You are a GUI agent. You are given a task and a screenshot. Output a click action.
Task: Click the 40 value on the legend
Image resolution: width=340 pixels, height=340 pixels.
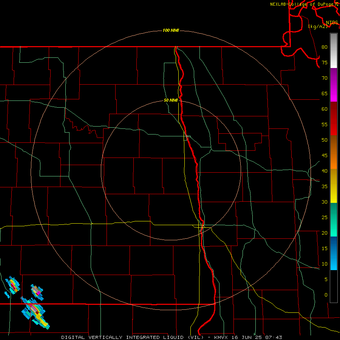[325, 171]
